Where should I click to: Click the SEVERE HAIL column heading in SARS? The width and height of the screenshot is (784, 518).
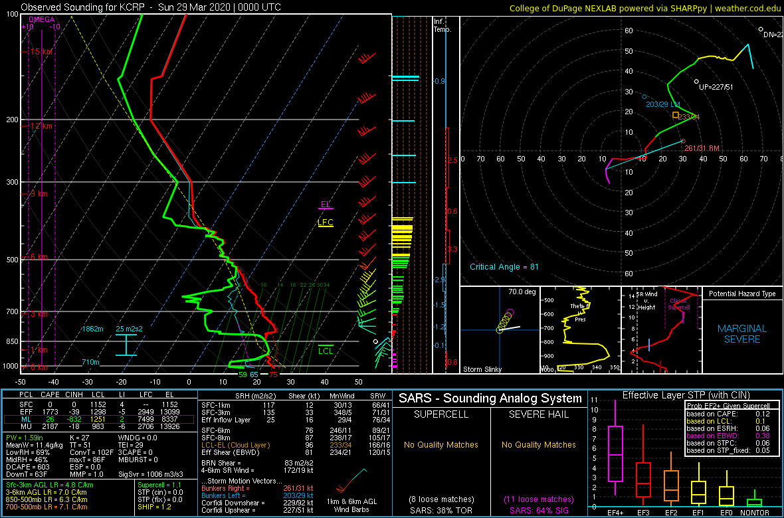pyautogui.click(x=539, y=416)
